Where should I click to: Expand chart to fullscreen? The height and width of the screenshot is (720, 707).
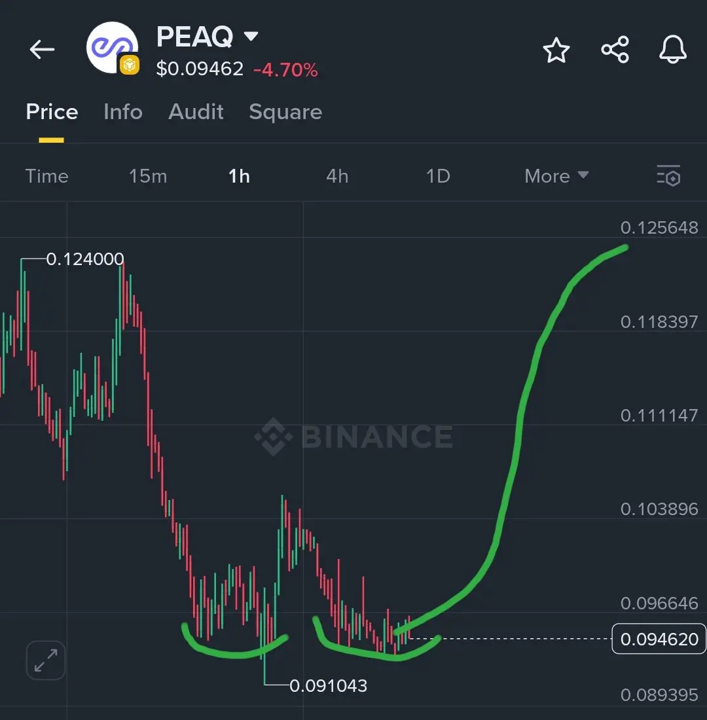(45, 660)
